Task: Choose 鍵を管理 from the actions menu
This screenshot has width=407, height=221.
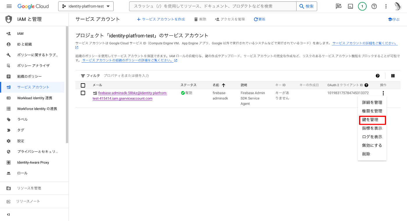Action: (x=372, y=120)
